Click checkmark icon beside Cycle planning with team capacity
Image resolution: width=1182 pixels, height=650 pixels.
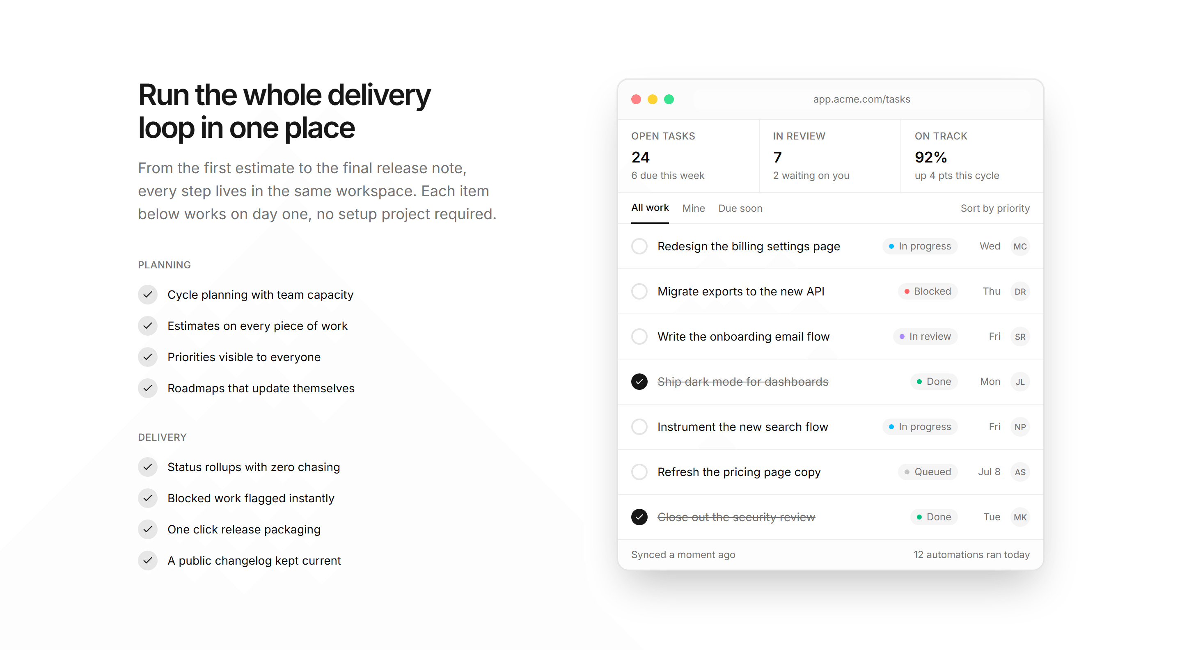click(x=148, y=295)
